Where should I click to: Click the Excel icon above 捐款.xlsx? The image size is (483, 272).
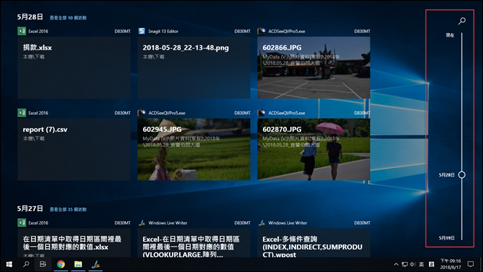click(x=22, y=31)
